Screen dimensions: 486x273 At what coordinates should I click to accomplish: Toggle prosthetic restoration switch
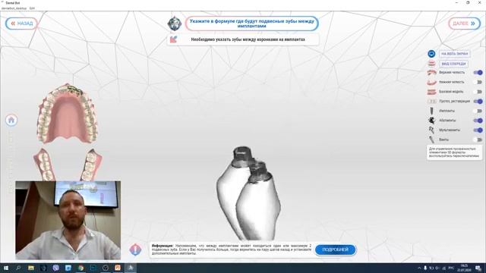tap(478, 101)
